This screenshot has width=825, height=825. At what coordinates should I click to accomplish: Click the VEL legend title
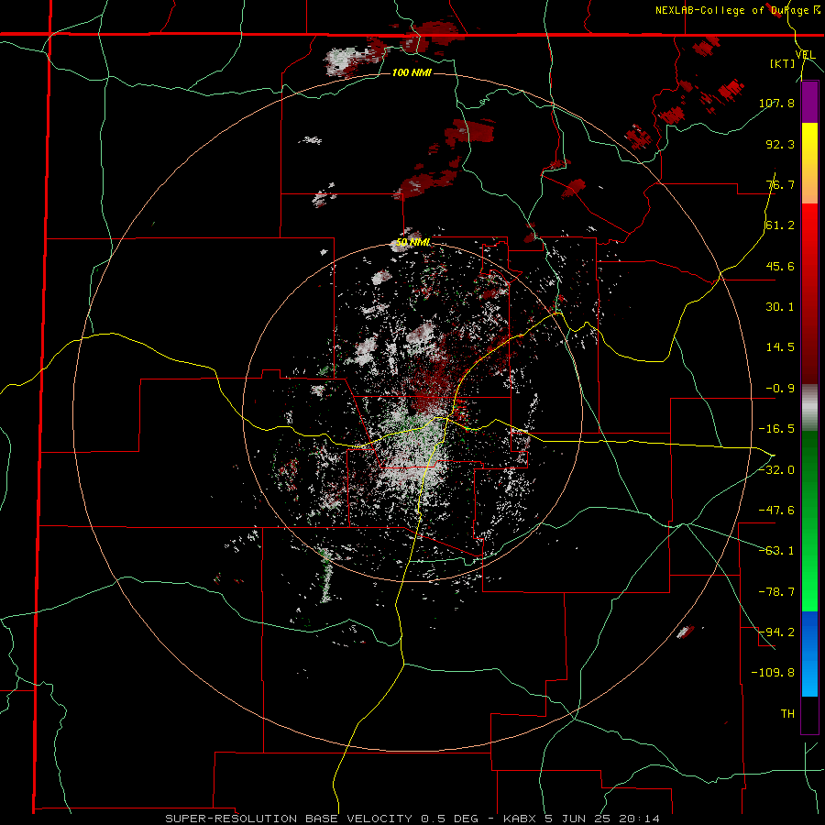806,55
